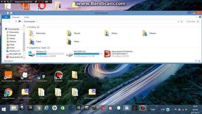Click the navigation pane scrollbar up arrow
The width and height of the screenshot is (202, 114).
pos(24,26)
